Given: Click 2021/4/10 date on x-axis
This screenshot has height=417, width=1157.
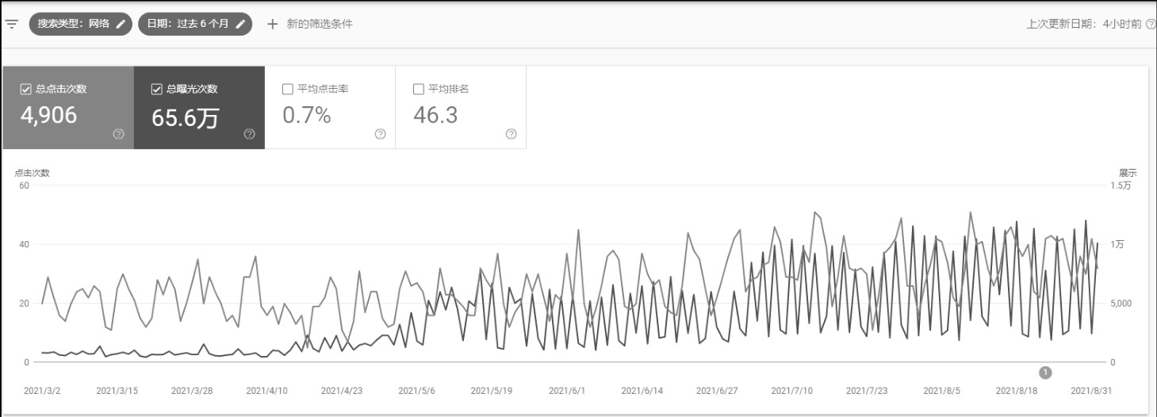Looking at the screenshot, I should pos(266,391).
